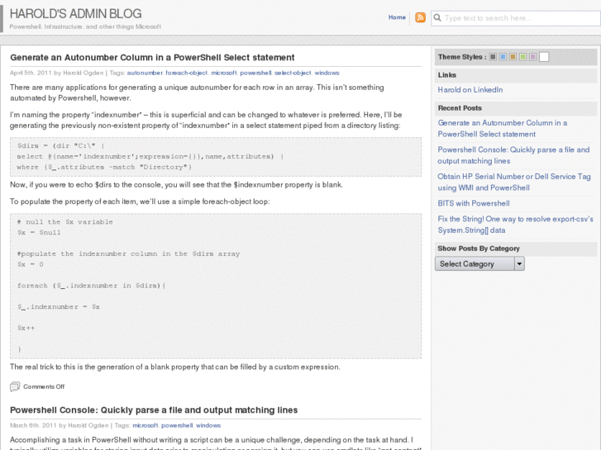
Task: Open the foreach-object tag
Action: point(187,73)
